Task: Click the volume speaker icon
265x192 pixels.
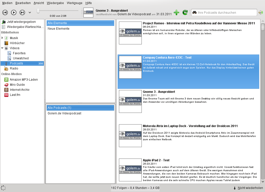Action: [261, 12]
